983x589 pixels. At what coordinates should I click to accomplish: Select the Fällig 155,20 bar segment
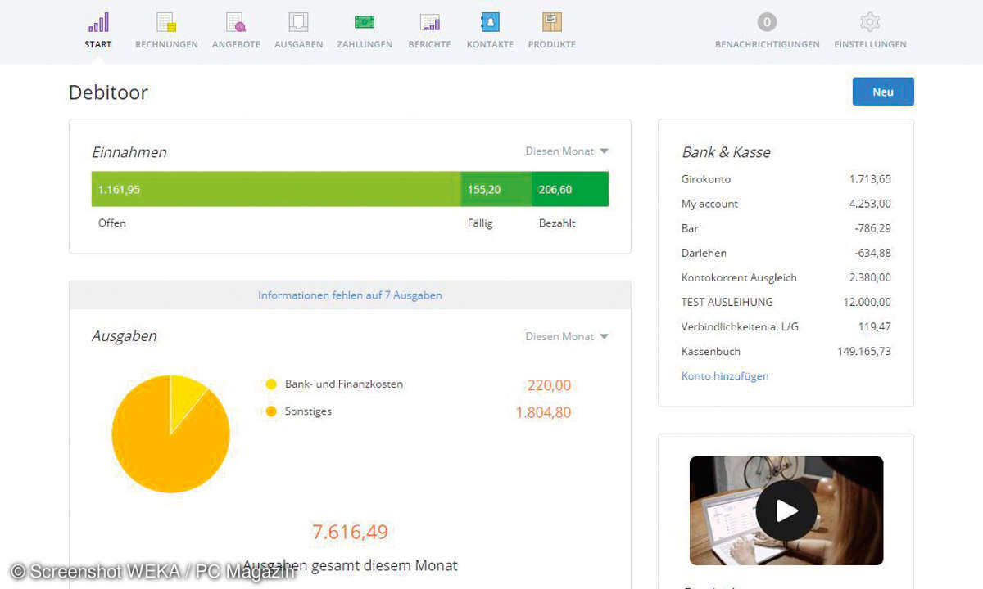click(x=496, y=189)
